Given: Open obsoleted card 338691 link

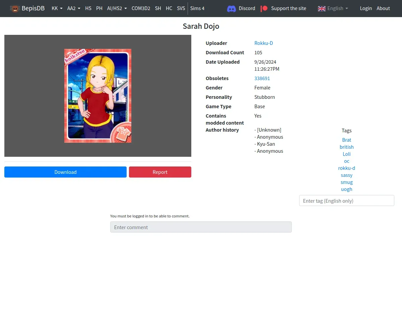Looking at the screenshot, I should point(262,78).
